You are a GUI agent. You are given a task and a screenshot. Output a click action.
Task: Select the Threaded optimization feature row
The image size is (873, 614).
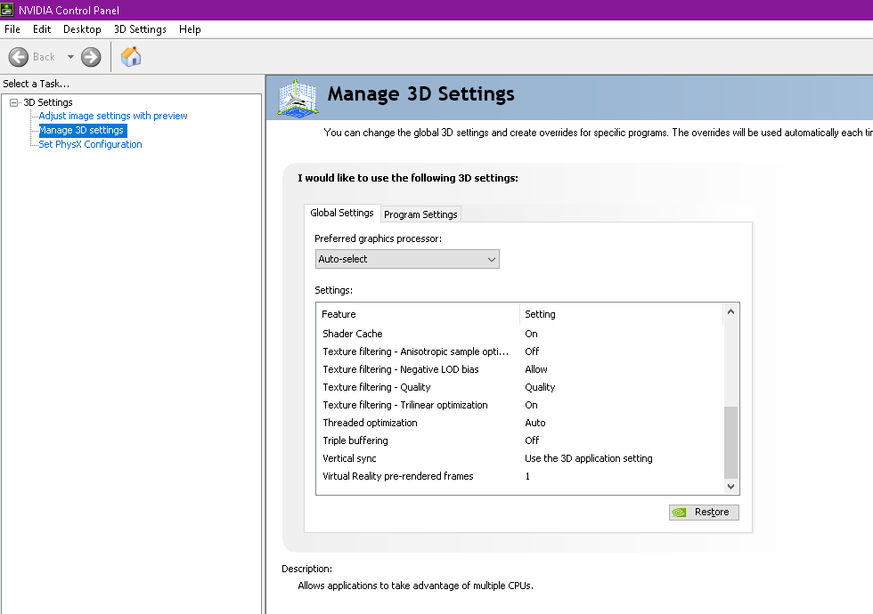(520, 423)
